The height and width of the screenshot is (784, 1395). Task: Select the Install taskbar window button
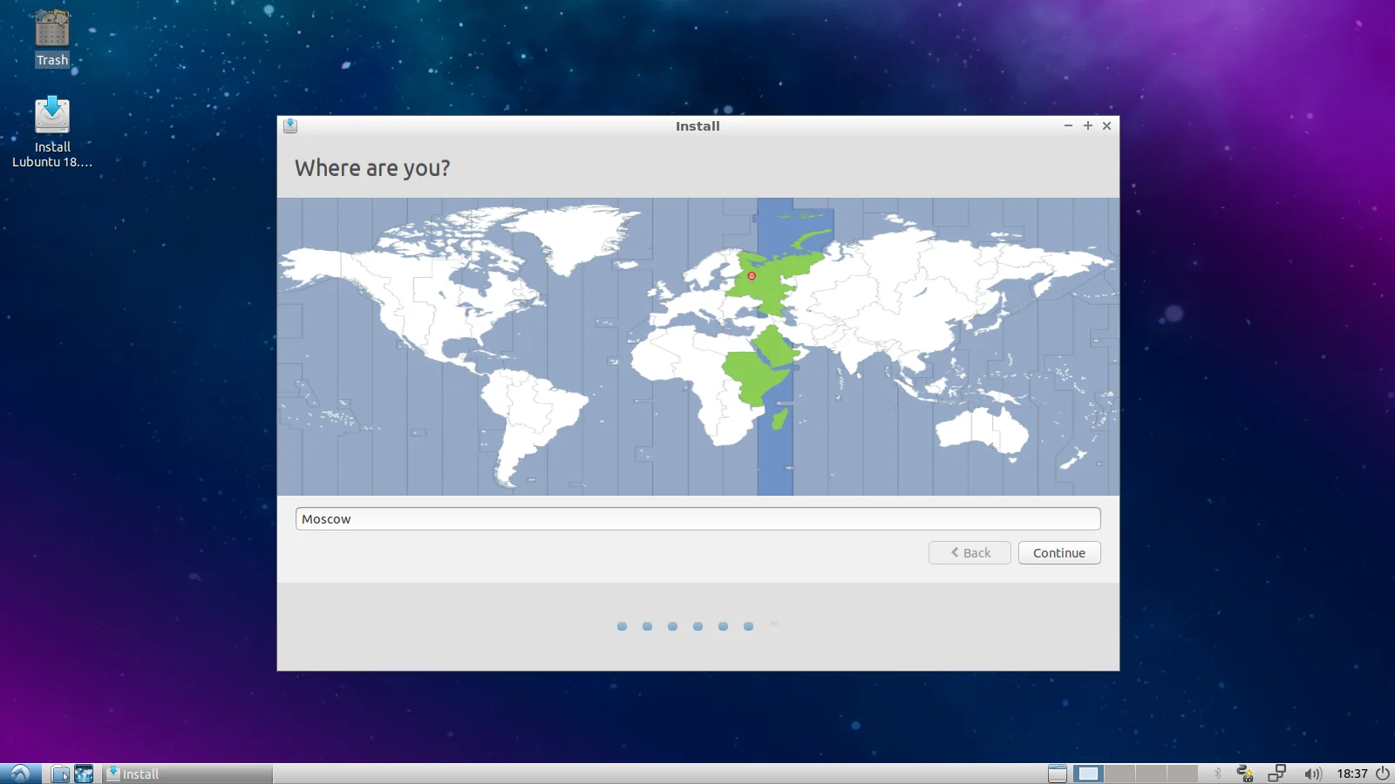click(x=187, y=774)
